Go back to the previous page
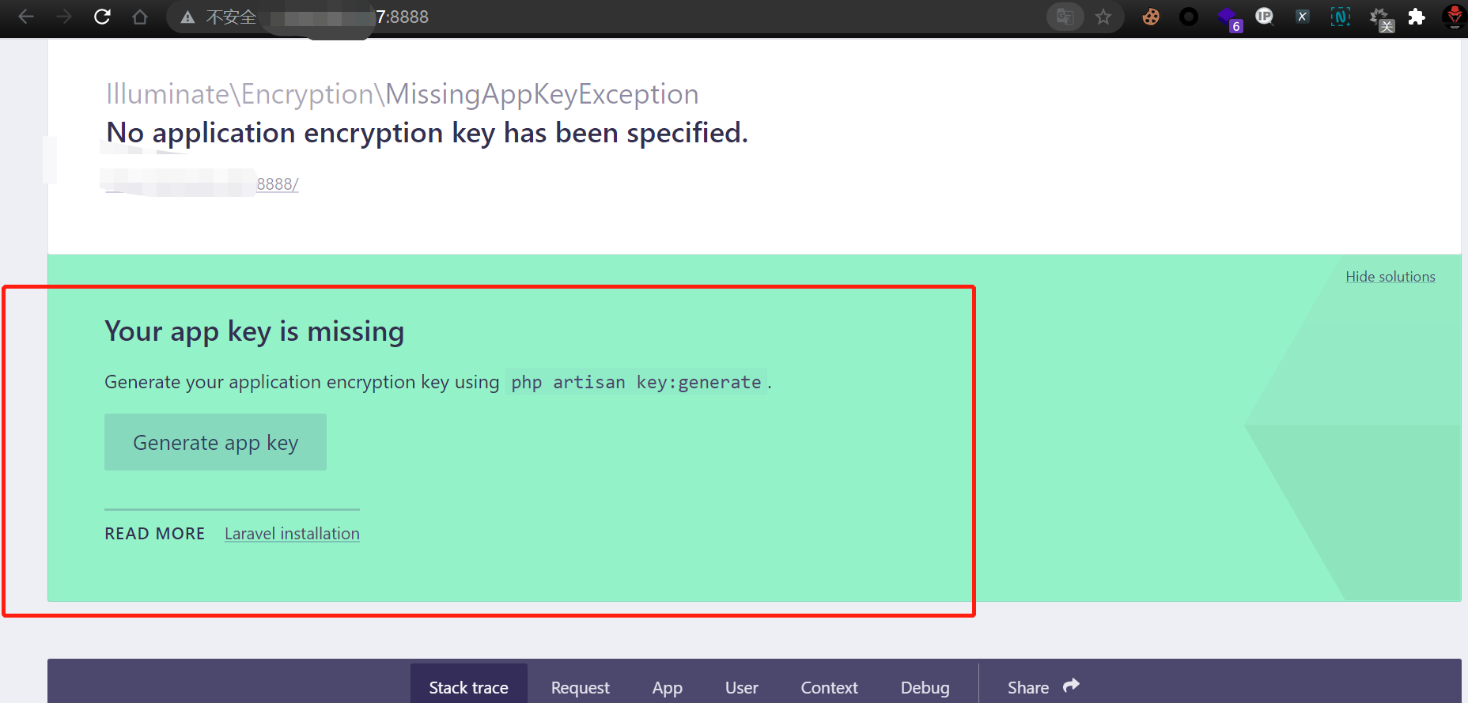The image size is (1468, 703). tap(26, 17)
